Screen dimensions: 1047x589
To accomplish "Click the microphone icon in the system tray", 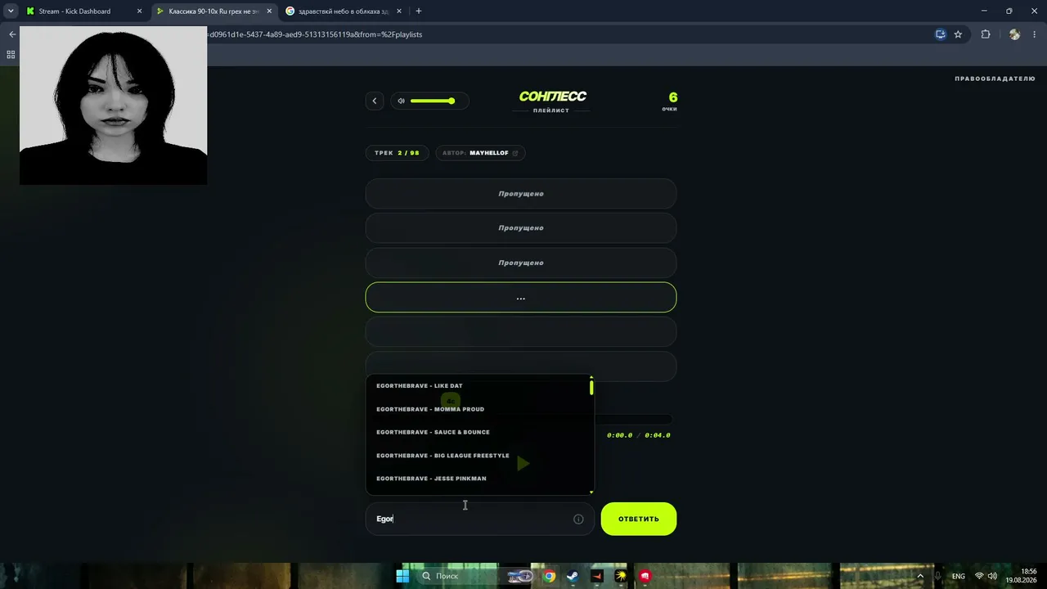I will coord(937,576).
